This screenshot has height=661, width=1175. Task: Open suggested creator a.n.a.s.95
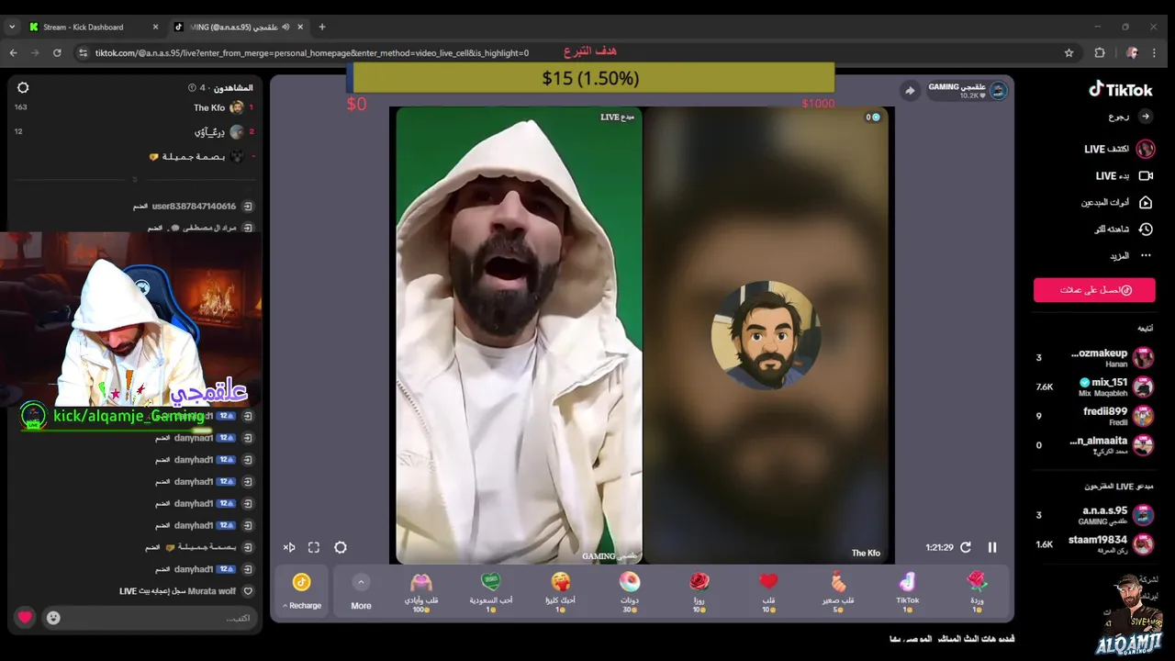pos(1094,515)
